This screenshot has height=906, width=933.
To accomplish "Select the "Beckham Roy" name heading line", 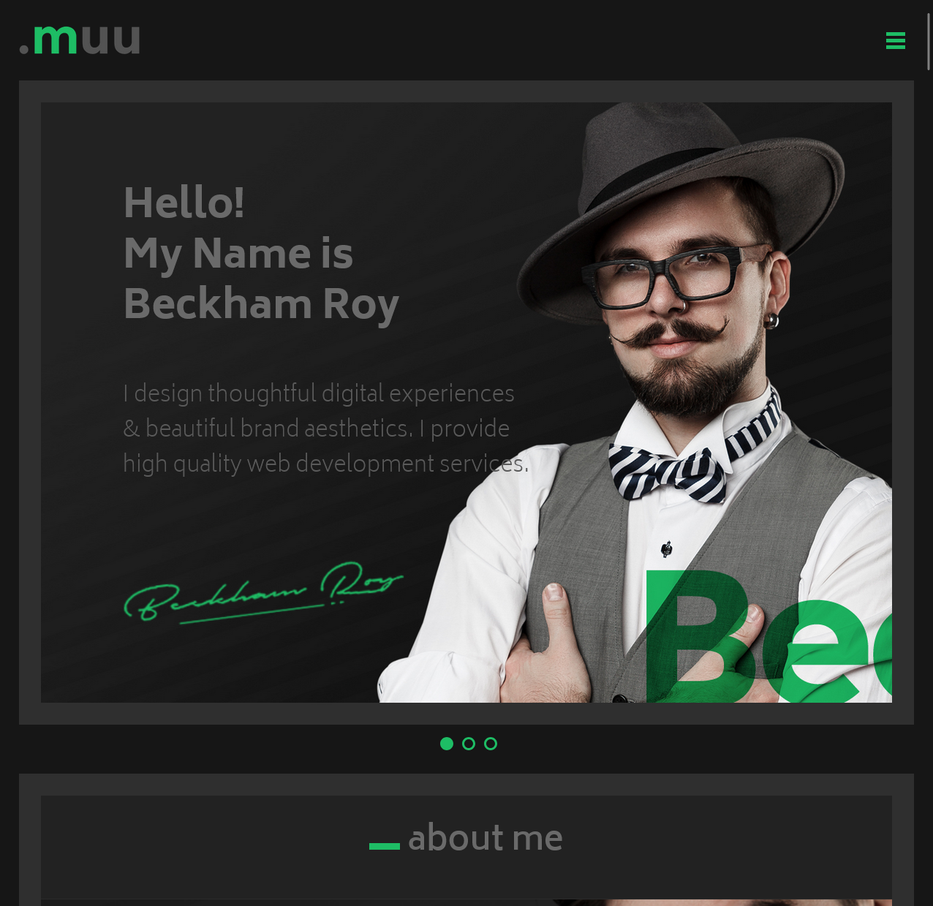I will [x=261, y=304].
